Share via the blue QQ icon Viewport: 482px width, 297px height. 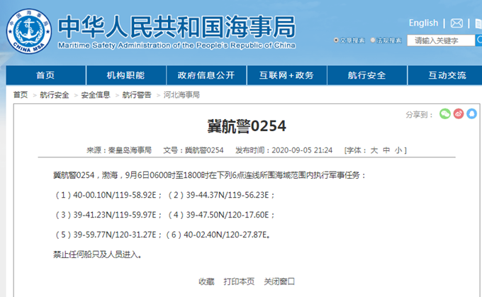pos(471,113)
